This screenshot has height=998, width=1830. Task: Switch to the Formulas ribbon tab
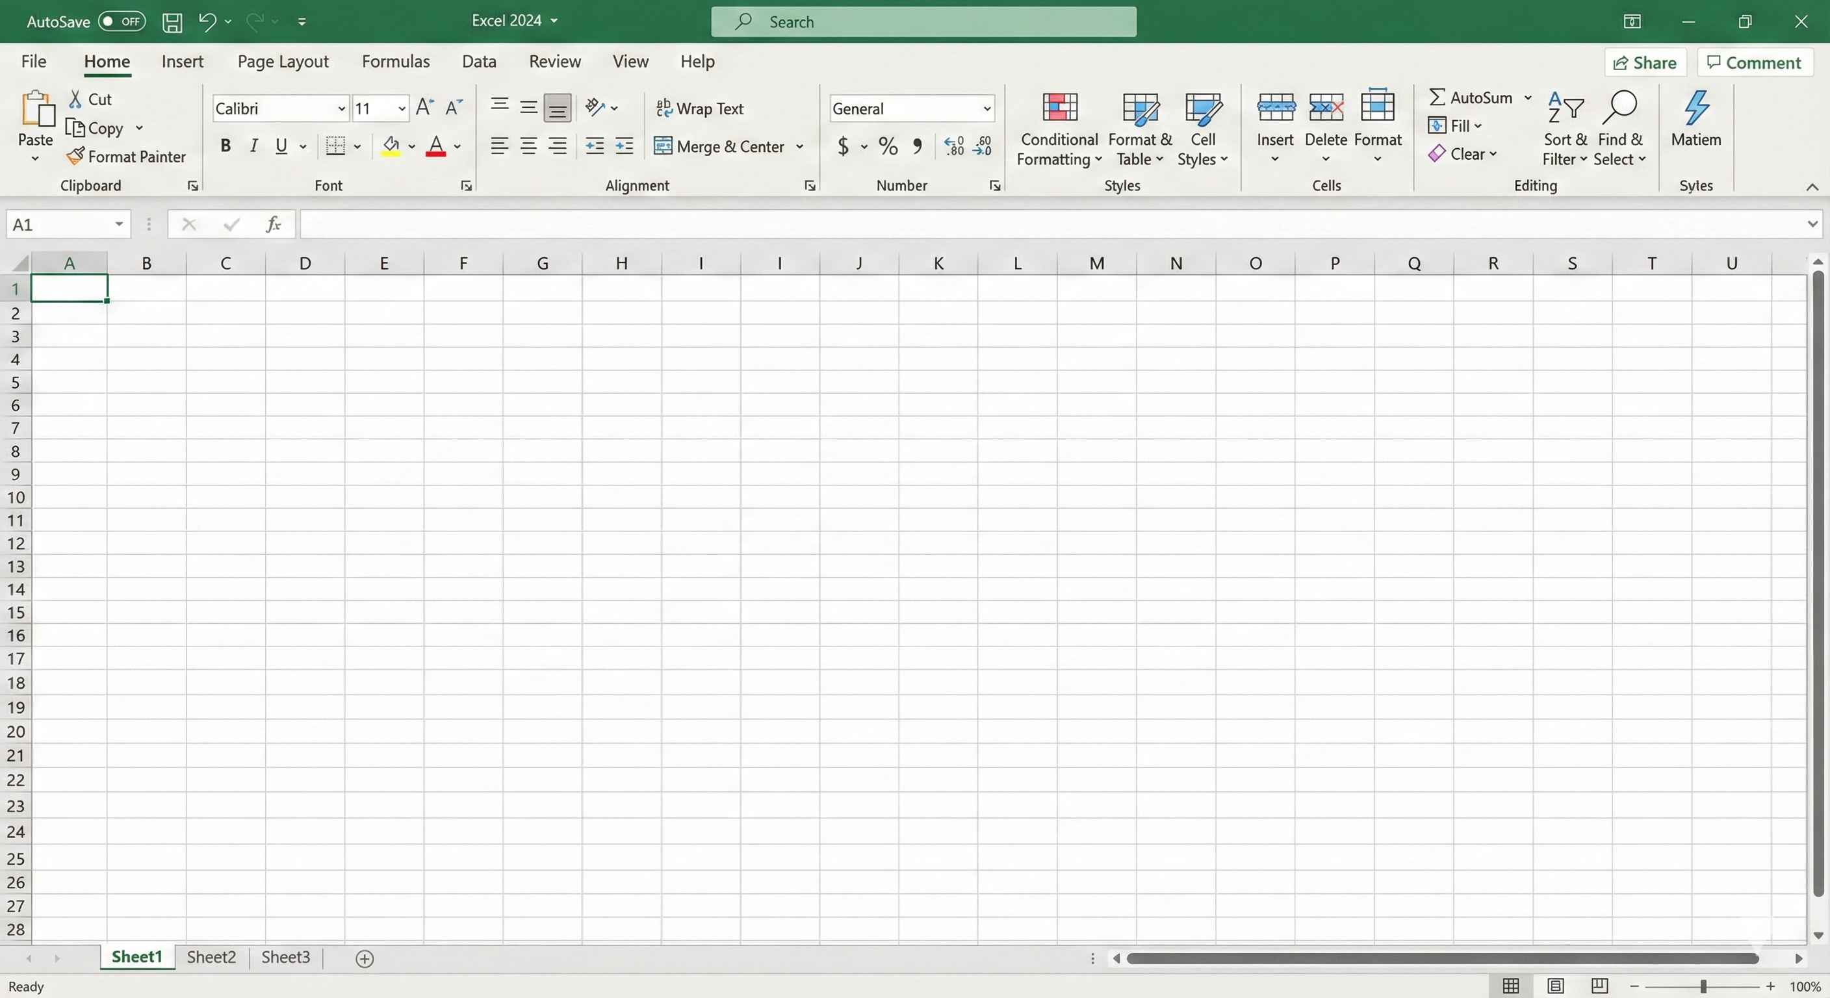point(396,61)
